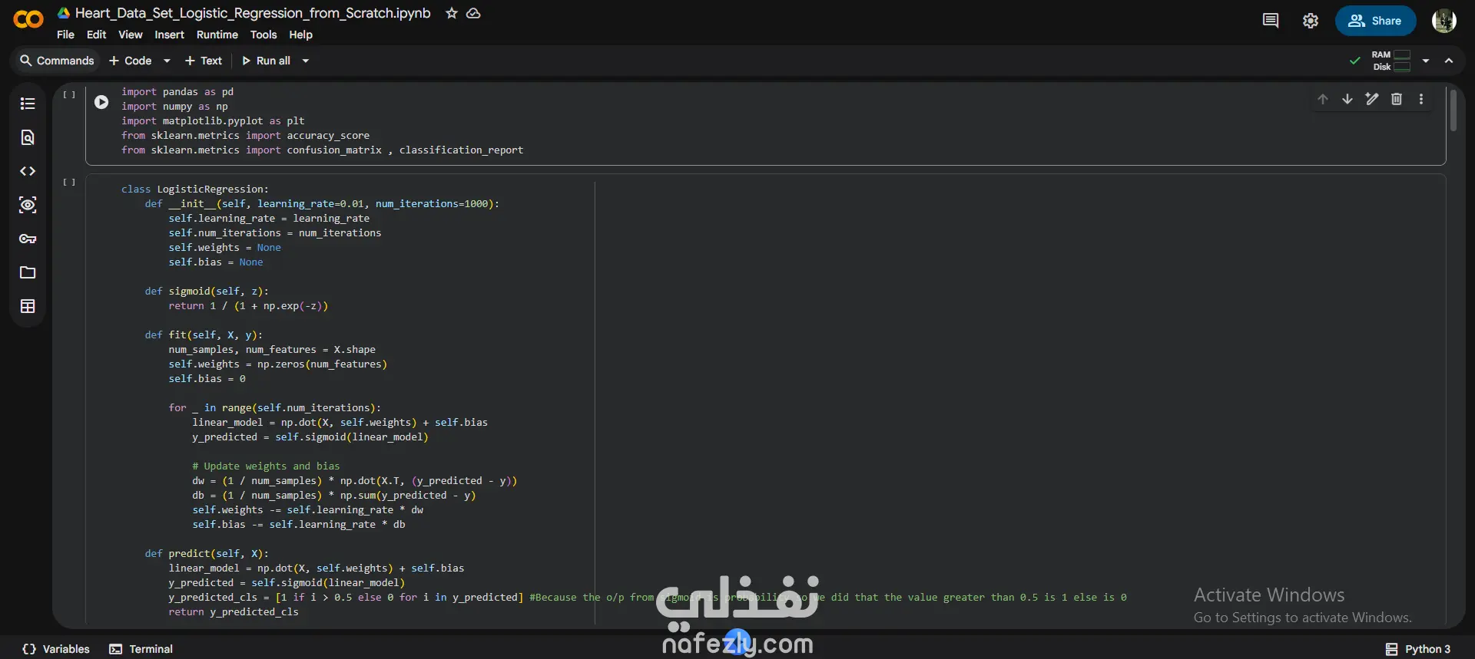Open the secrets key icon

[x=28, y=239]
